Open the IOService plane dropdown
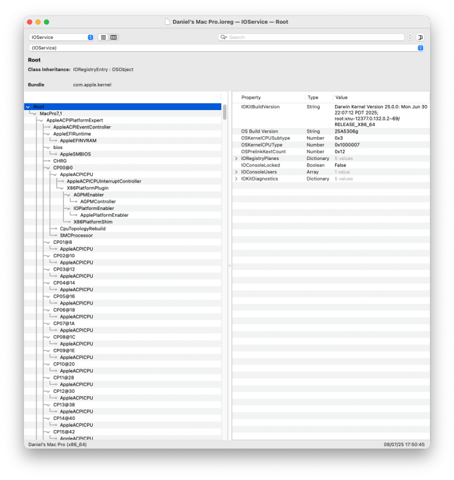Screen dimensions: 454x480 click(61, 37)
